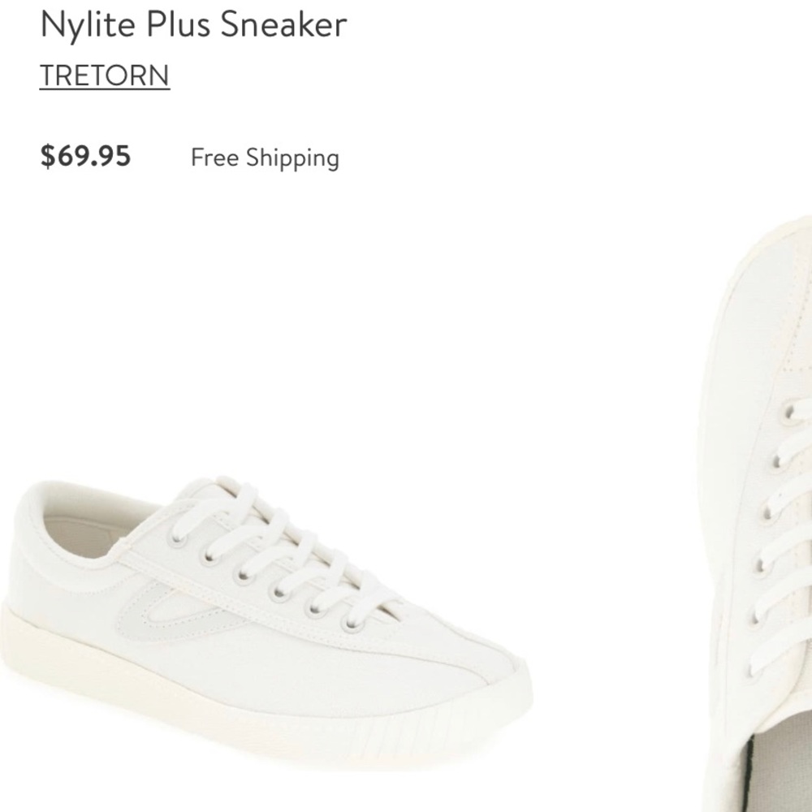Click the laces of the main sneaker
Image resolution: width=812 pixels, height=812 pixels.
point(284,552)
